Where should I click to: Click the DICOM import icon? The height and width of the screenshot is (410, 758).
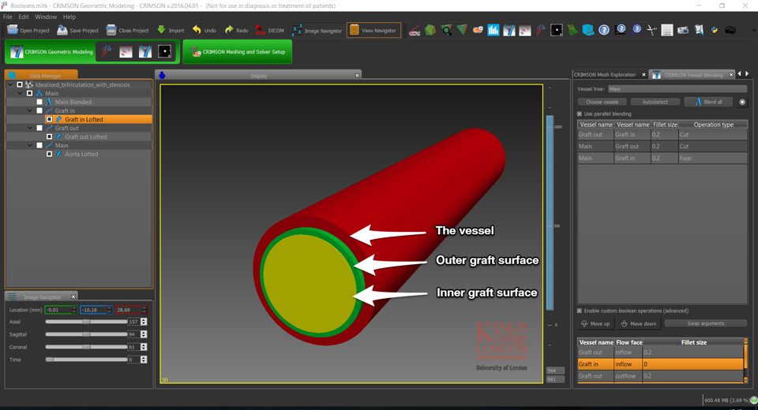[x=260, y=30]
